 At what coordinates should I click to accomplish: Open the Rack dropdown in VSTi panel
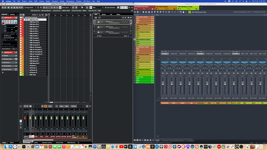(126, 36)
